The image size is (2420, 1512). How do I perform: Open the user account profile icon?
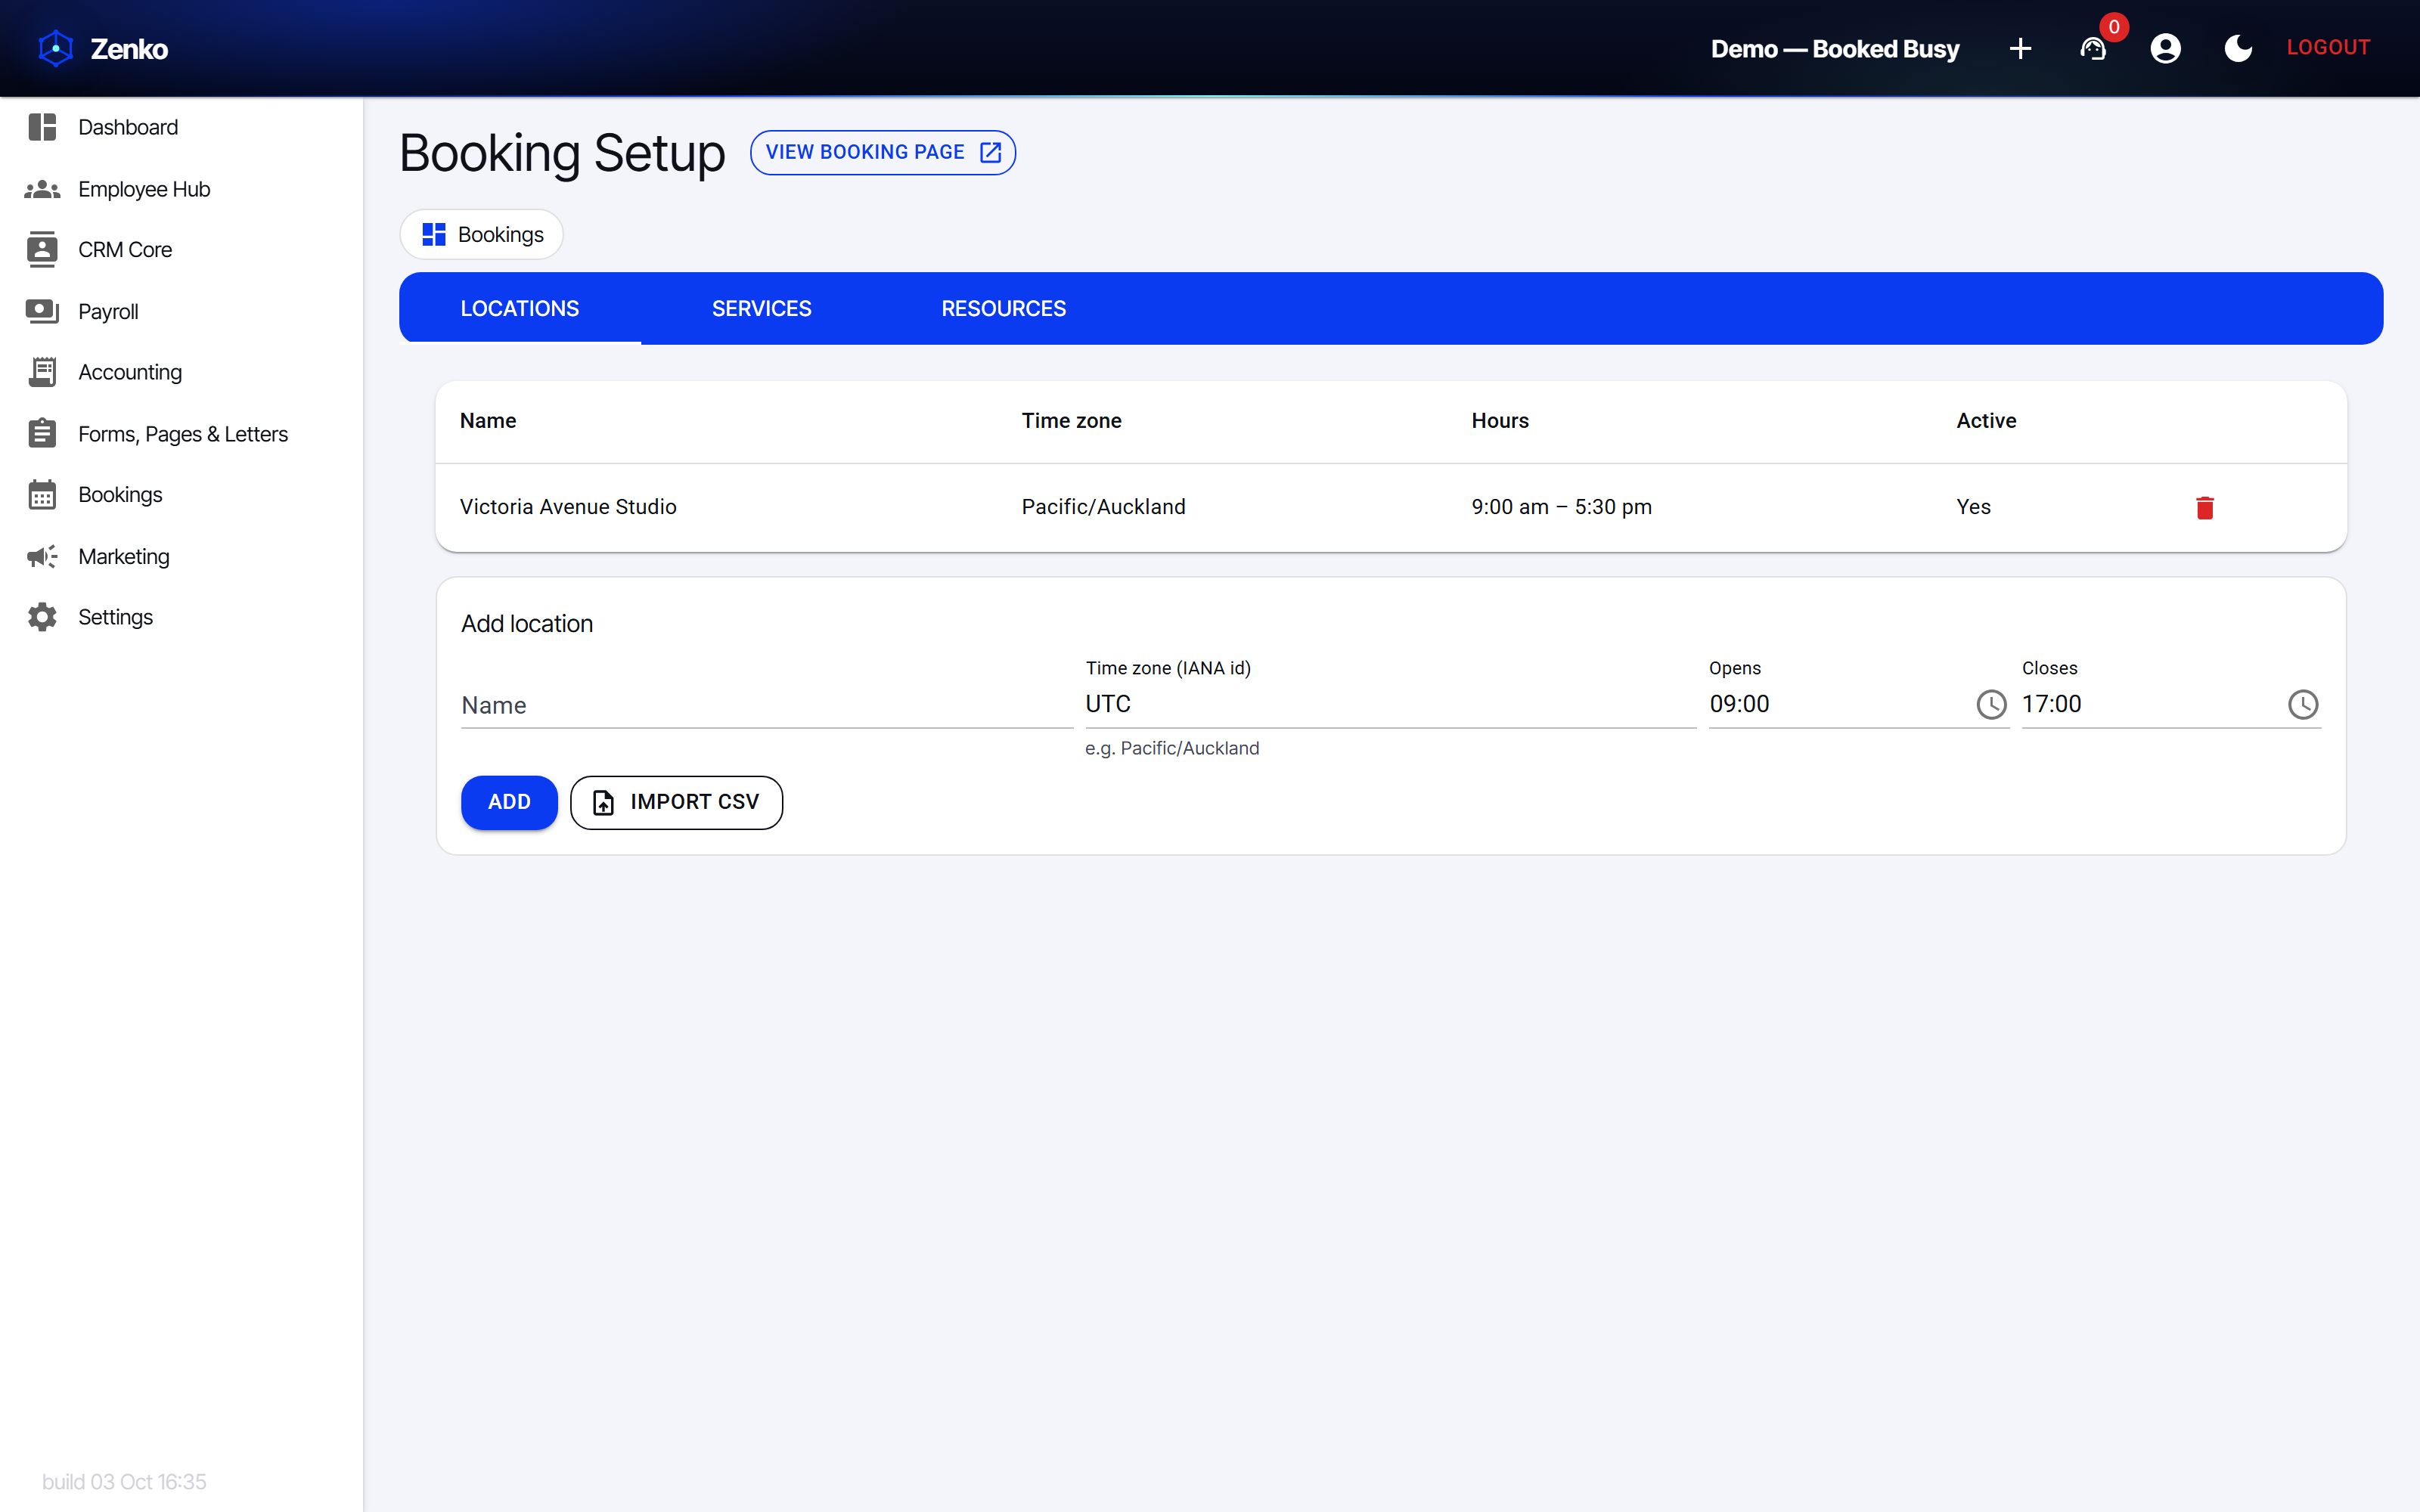point(2165,48)
